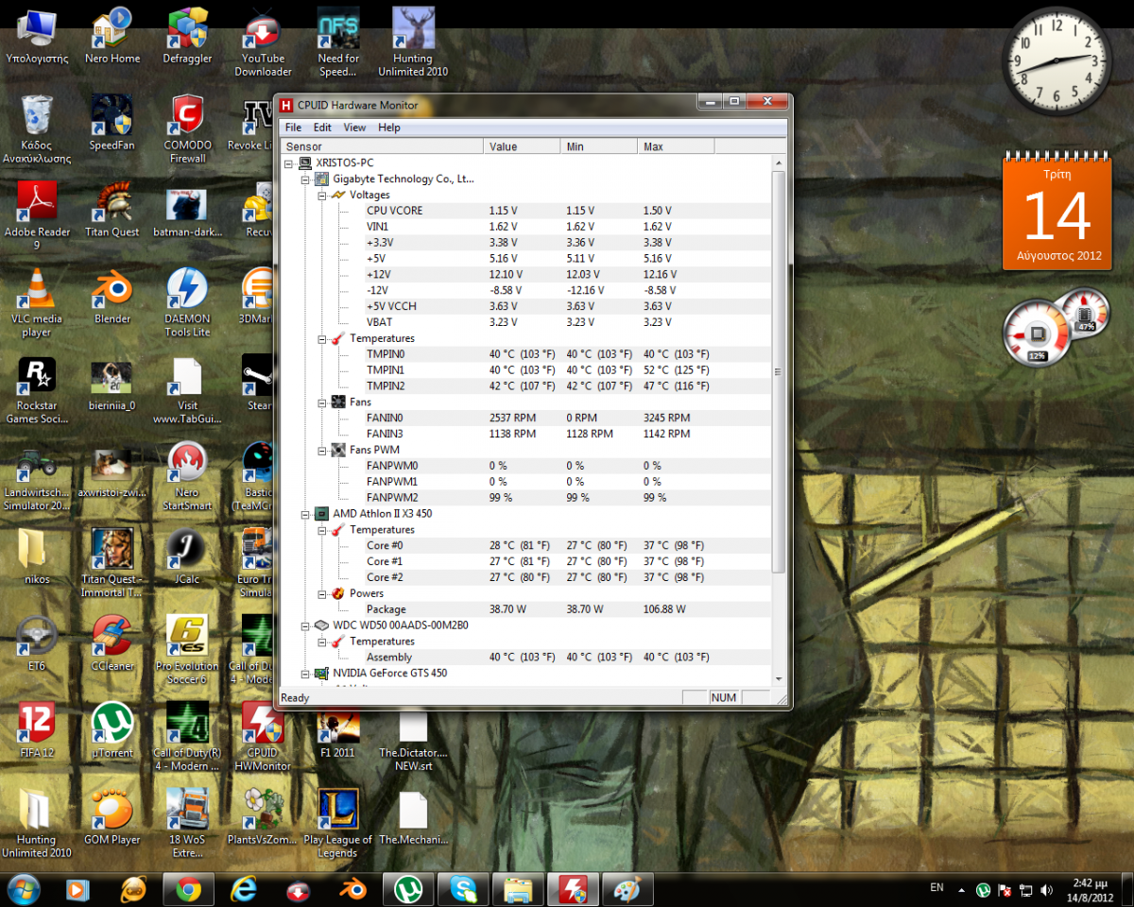The width and height of the screenshot is (1134, 907).
Task: Open Windows Explorer from the taskbar
Action: click(x=518, y=889)
